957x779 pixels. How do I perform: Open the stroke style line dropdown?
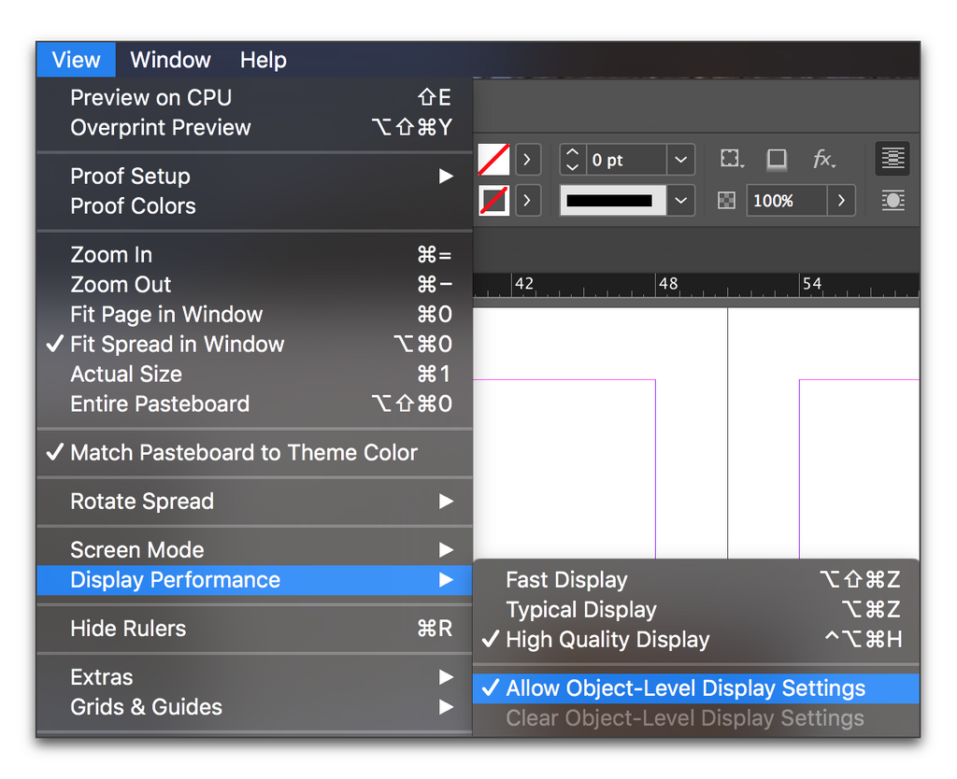[680, 200]
